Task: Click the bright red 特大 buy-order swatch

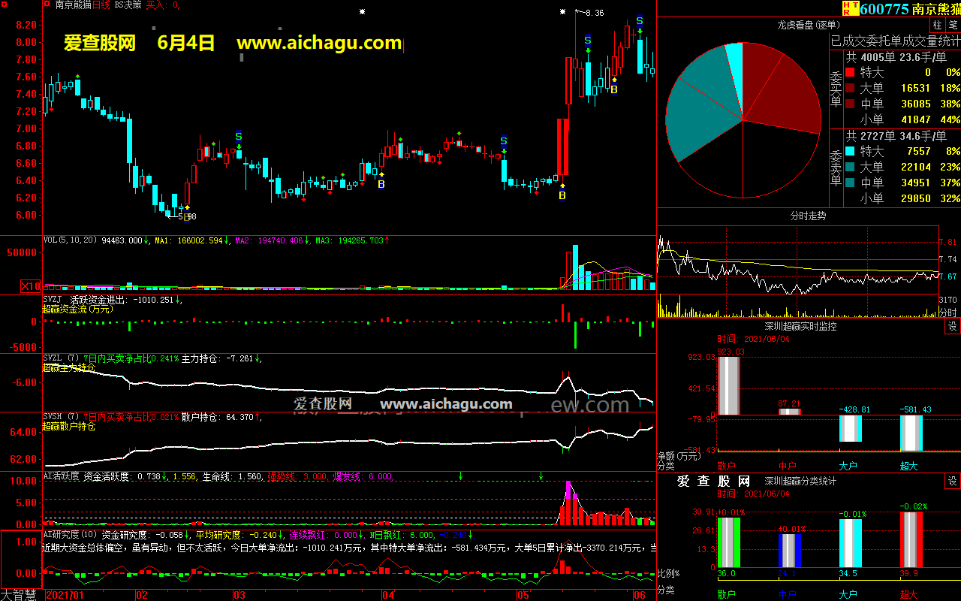Action: (850, 73)
